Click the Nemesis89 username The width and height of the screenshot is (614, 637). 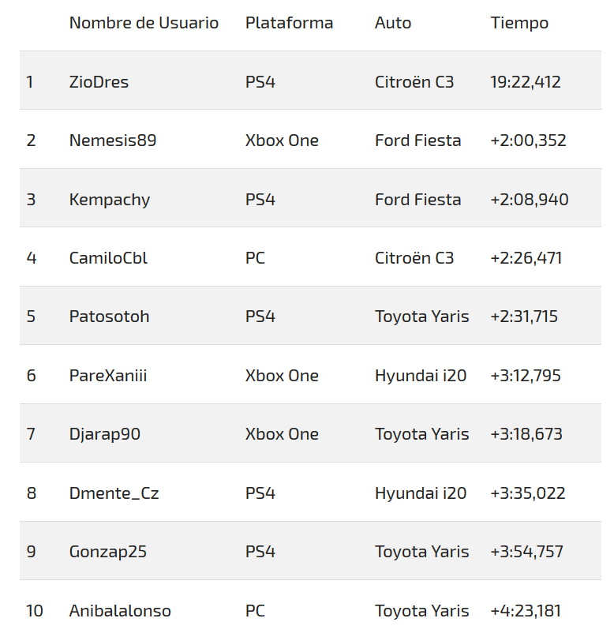113,141
